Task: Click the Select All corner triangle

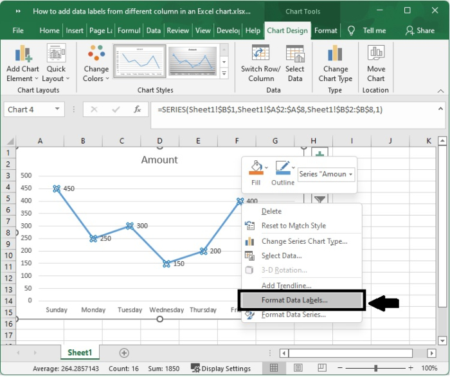Action: click(x=10, y=141)
